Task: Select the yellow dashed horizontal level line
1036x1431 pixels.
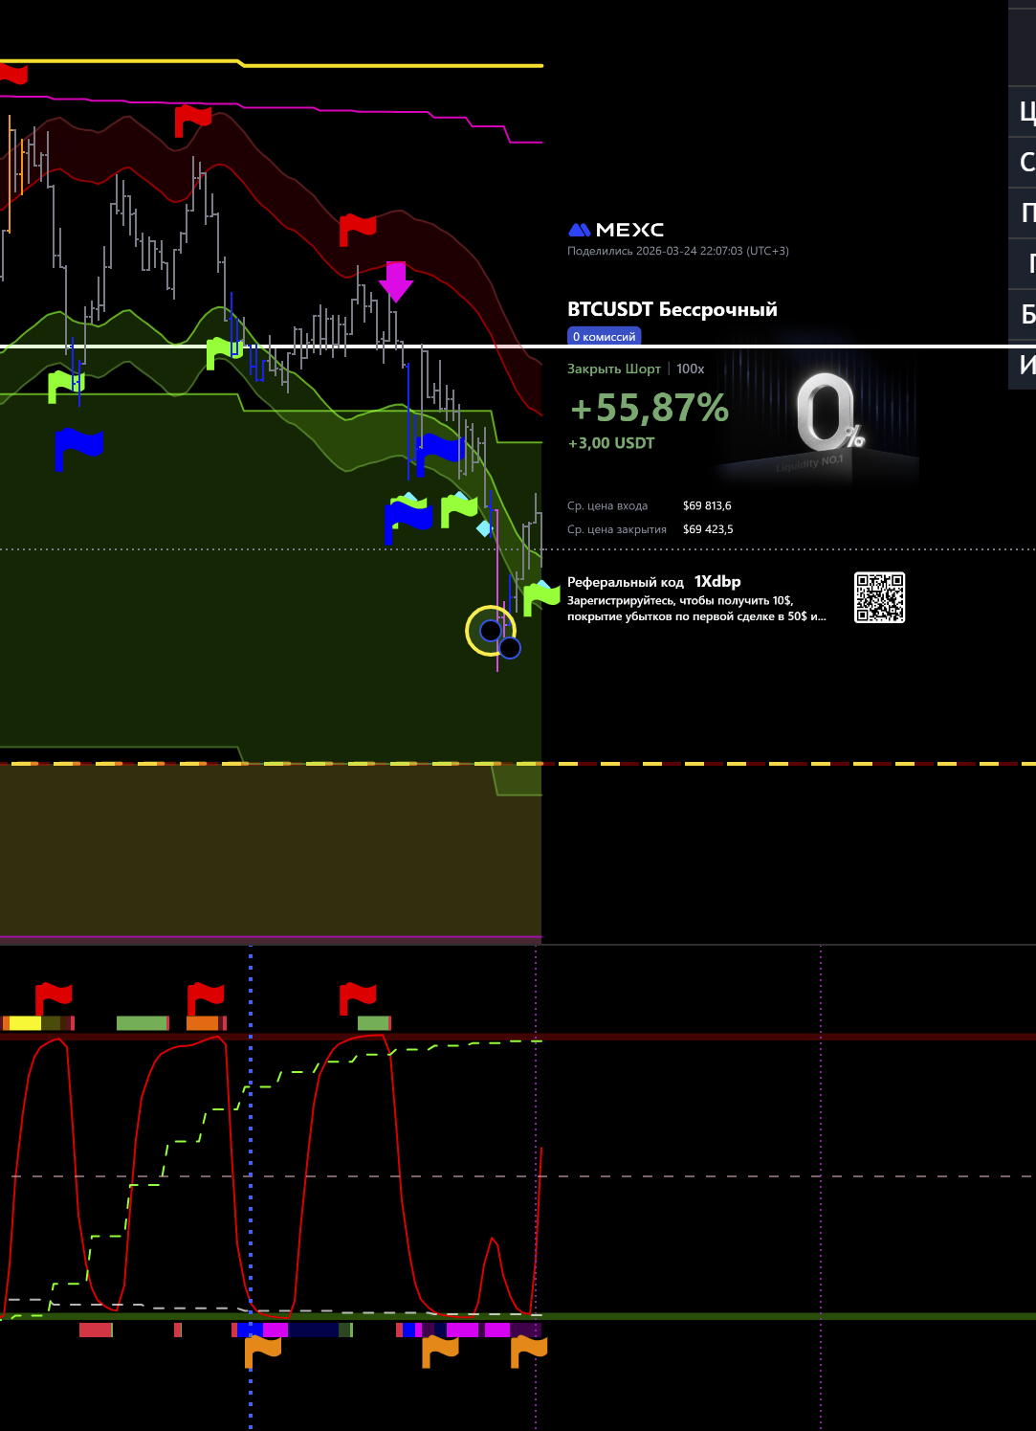Action: [765, 764]
